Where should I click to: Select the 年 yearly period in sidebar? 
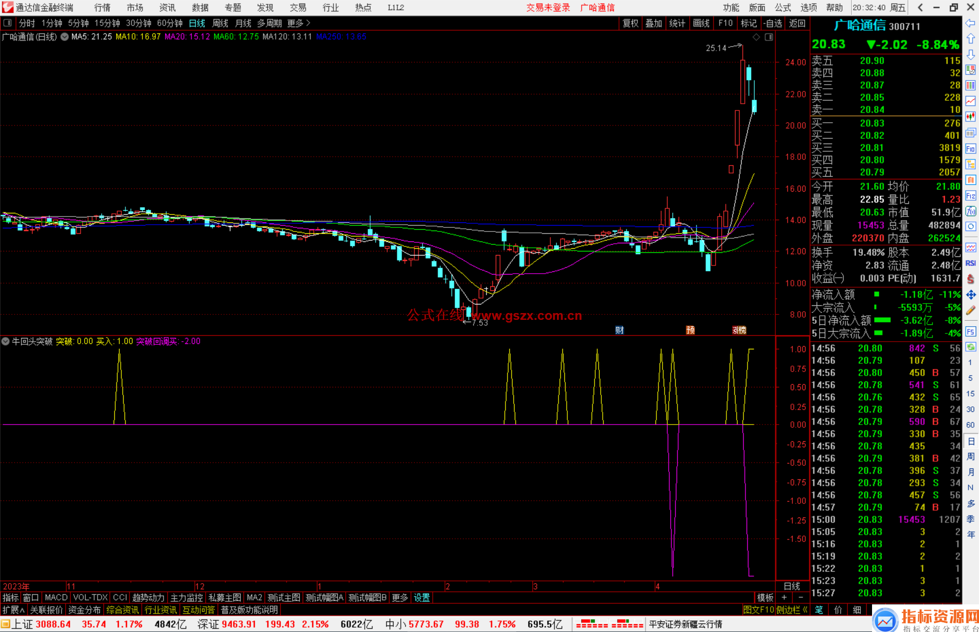[x=970, y=535]
